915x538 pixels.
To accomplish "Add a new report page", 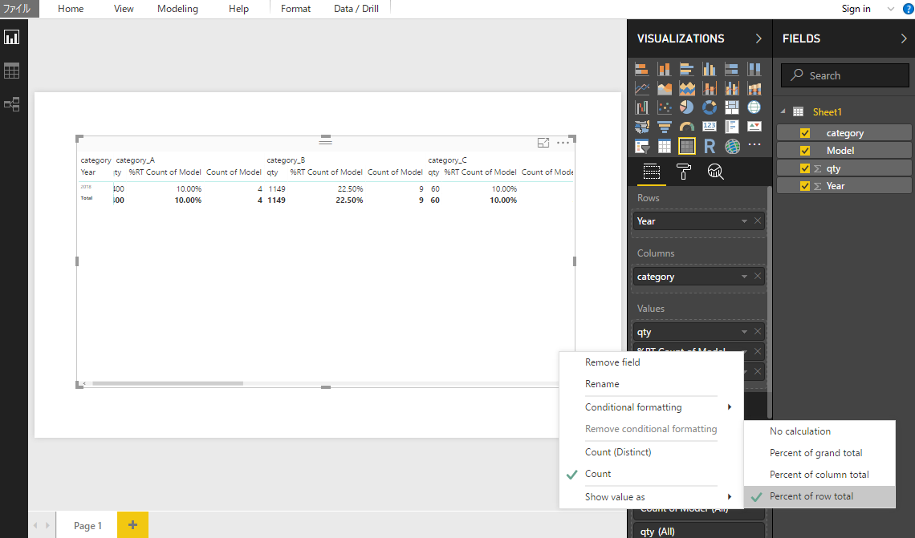I will (132, 524).
